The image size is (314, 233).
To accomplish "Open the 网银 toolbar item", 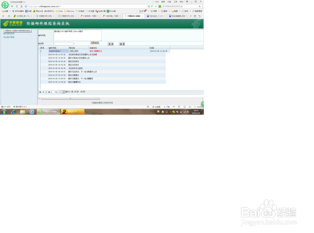I will coord(154,11).
